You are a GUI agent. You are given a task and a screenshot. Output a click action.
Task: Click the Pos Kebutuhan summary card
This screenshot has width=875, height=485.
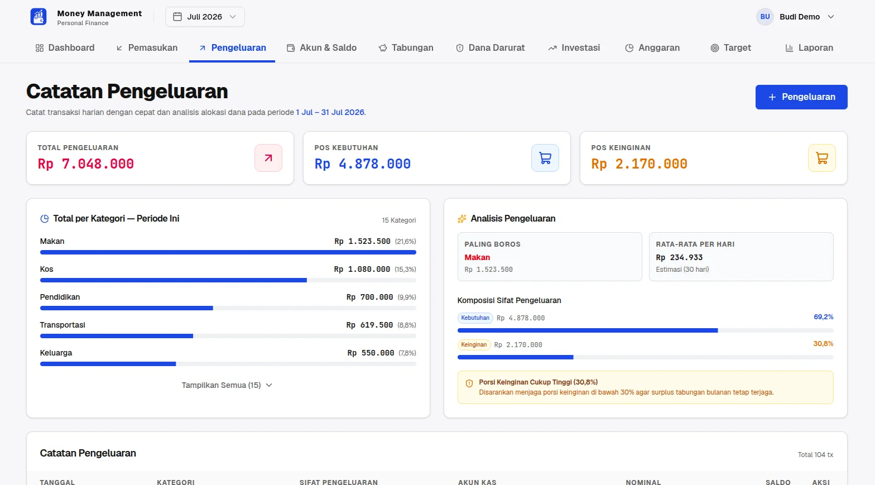pos(437,158)
